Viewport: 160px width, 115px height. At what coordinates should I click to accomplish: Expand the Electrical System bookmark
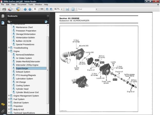click(9, 102)
